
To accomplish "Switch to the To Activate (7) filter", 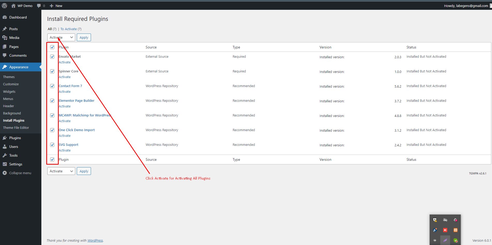I will pos(71,29).
